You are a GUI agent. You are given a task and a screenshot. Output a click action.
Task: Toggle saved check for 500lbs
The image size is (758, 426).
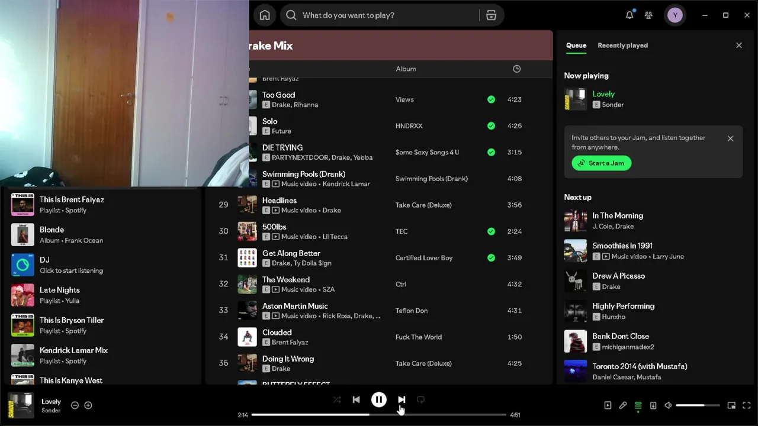click(x=491, y=231)
